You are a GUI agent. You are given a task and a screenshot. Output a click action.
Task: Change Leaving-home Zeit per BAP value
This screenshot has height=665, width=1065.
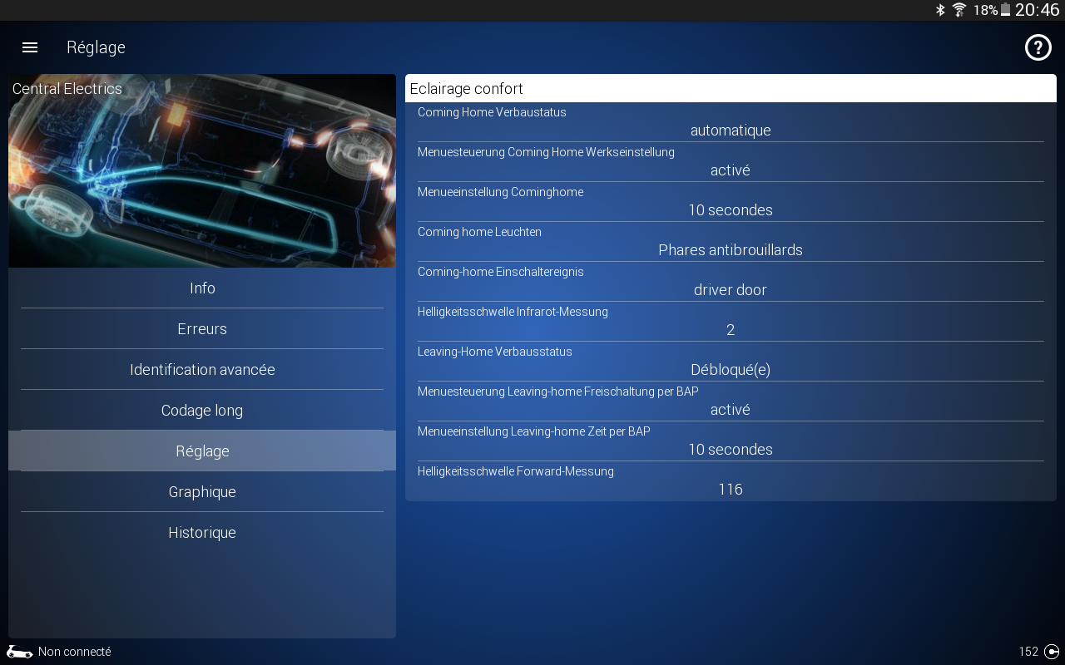click(x=731, y=441)
